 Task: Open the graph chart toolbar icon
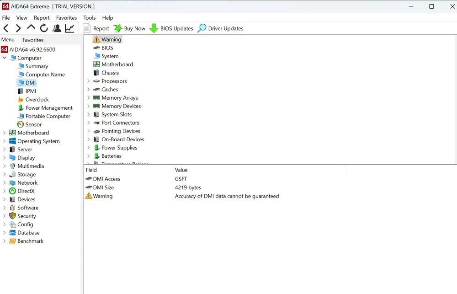point(69,28)
